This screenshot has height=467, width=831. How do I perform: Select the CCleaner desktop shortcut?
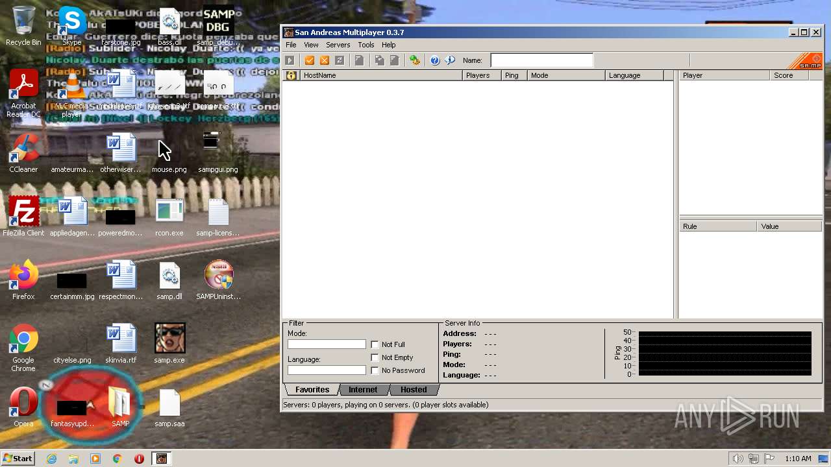pyautogui.click(x=23, y=153)
